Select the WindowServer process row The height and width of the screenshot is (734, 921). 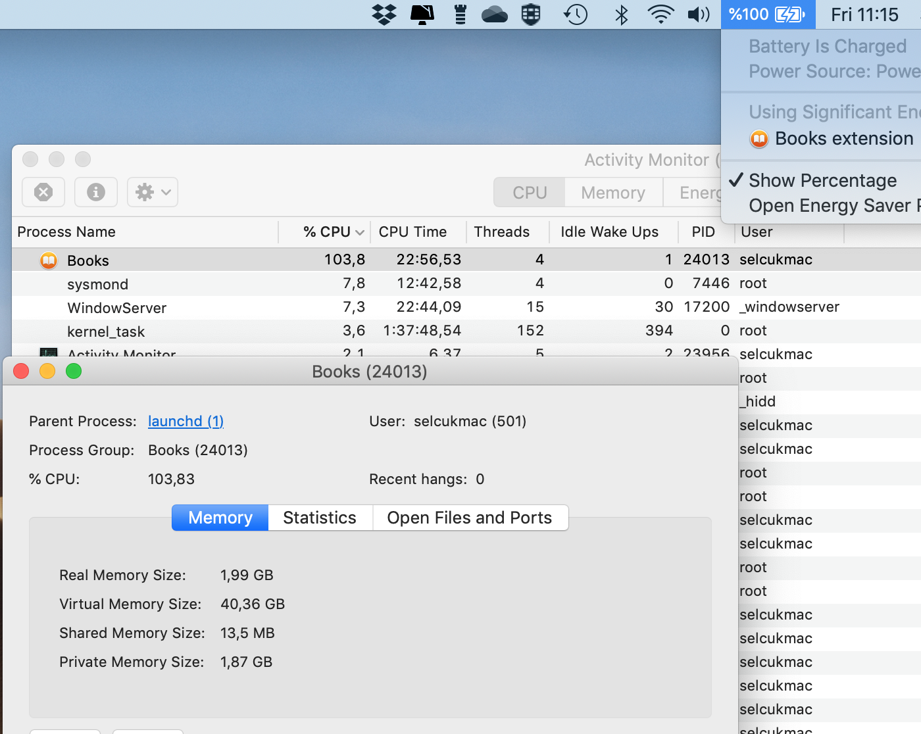click(x=466, y=307)
